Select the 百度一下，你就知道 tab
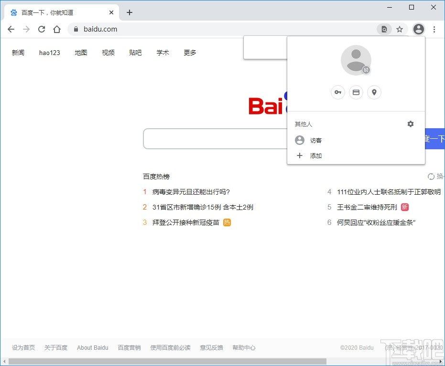 61,12
